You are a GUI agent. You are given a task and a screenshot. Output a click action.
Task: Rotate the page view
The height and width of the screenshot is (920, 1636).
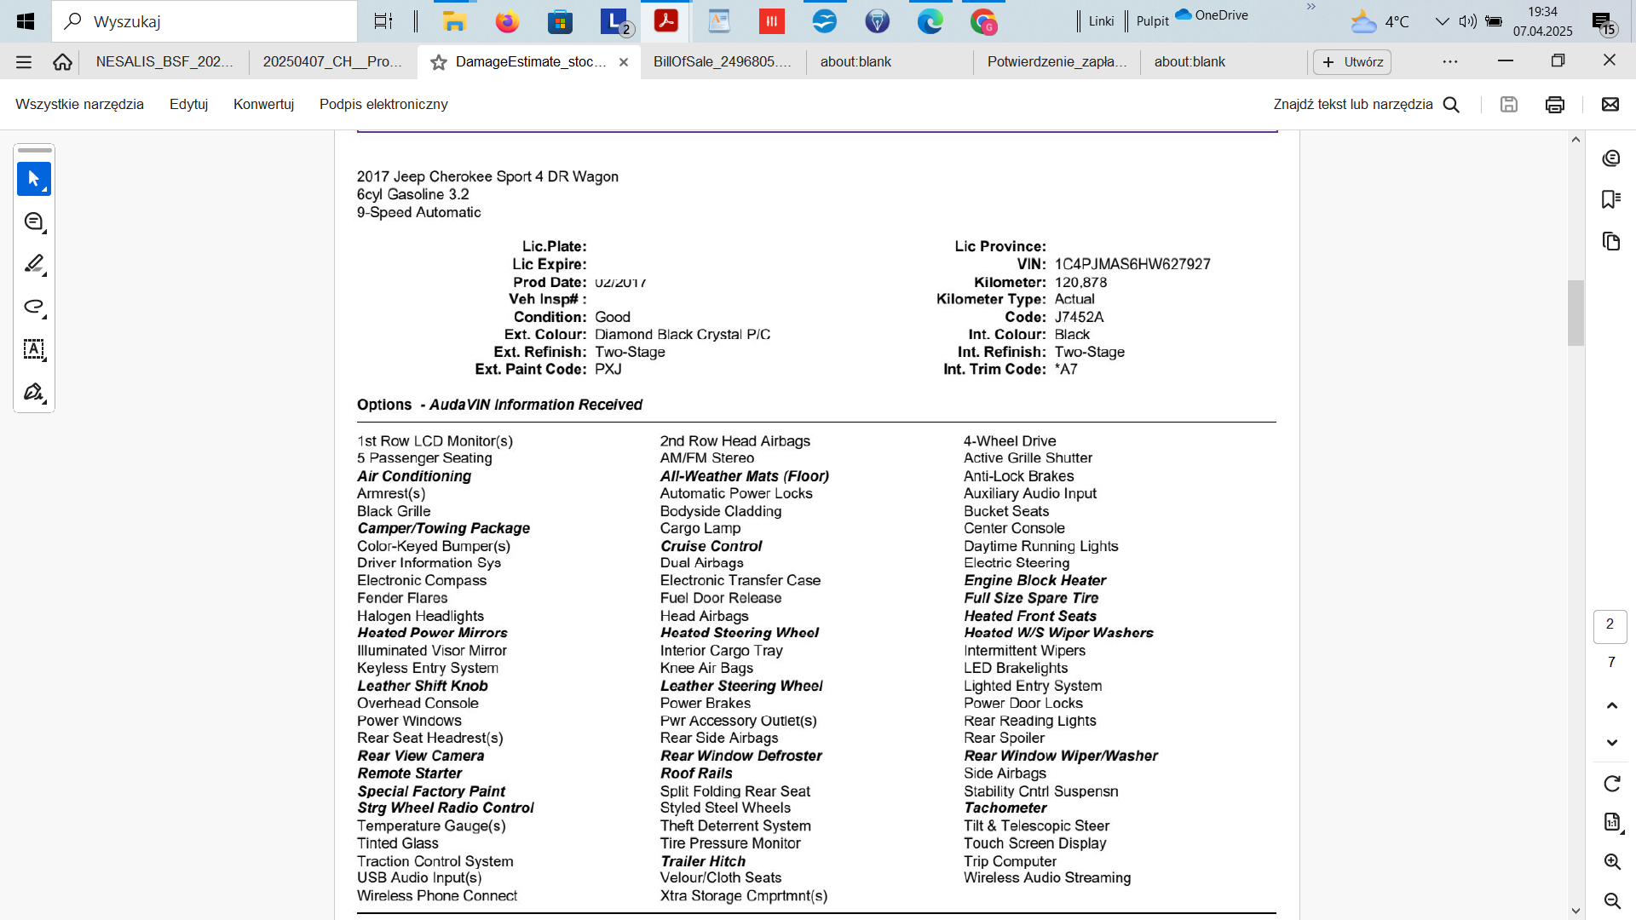coord(1611,784)
